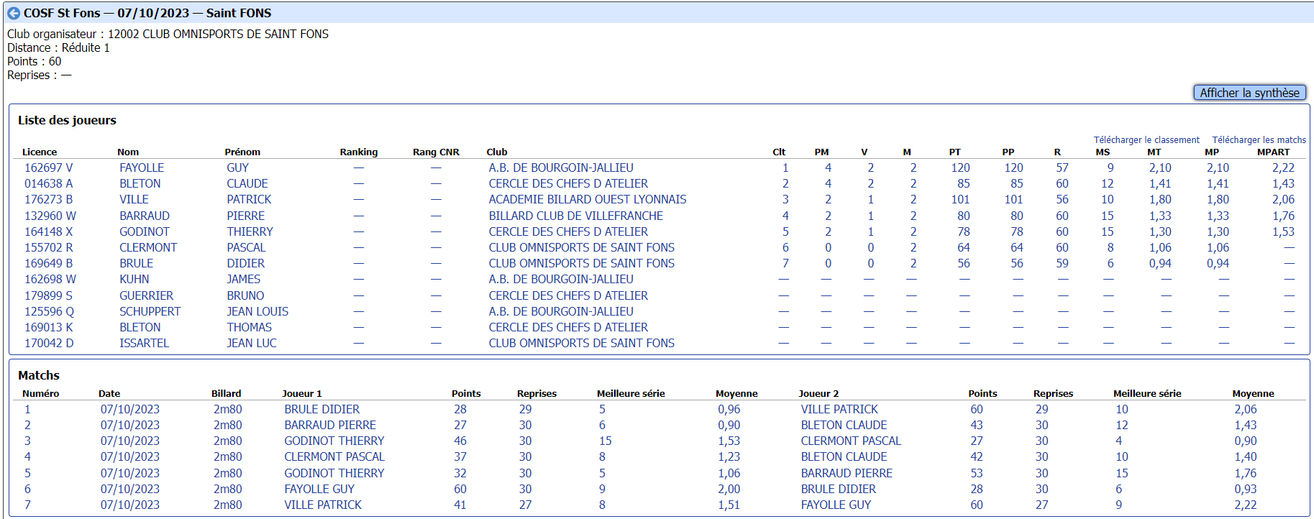
Task: Click match 4 player CLERMONT PASCAL
Action: point(334,456)
